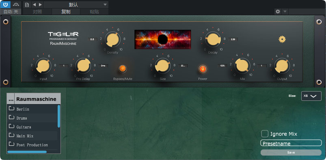Screen dimensions: 326x160
Task: Click the preset list horizontal scrollbar
Action: [x=27, y=152]
